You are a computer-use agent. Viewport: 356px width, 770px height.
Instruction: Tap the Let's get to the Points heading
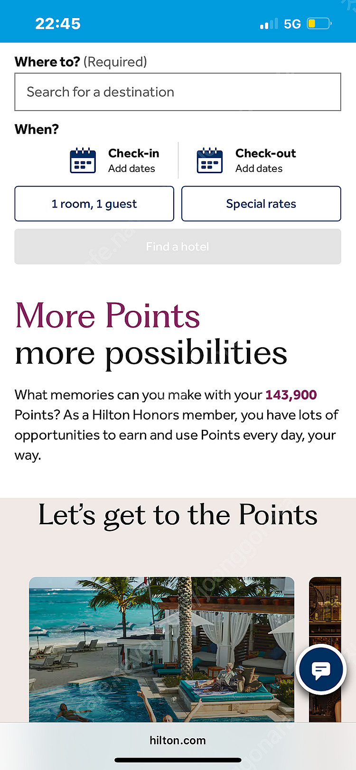[x=178, y=515]
